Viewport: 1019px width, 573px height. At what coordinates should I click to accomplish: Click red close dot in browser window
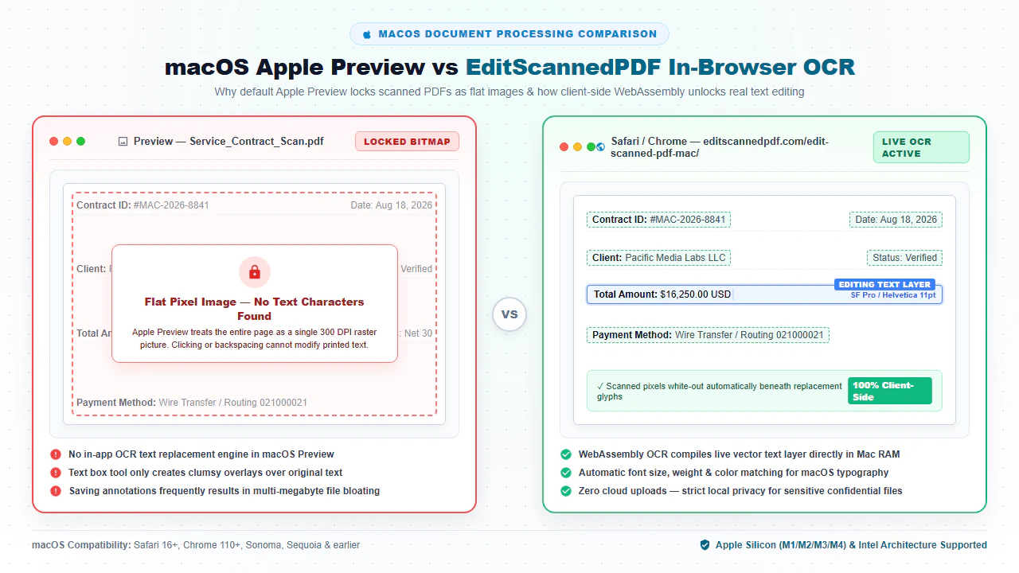(564, 147)
